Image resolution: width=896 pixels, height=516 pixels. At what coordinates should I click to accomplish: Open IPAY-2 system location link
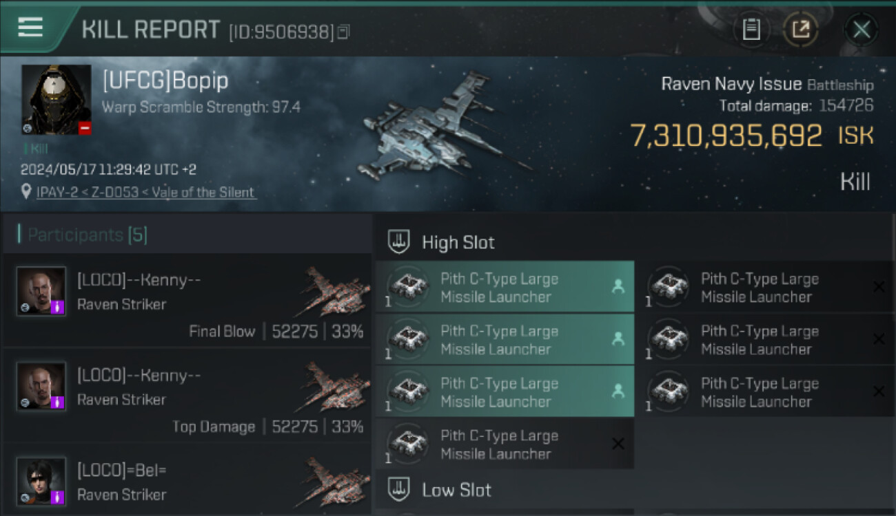(146, 193)
